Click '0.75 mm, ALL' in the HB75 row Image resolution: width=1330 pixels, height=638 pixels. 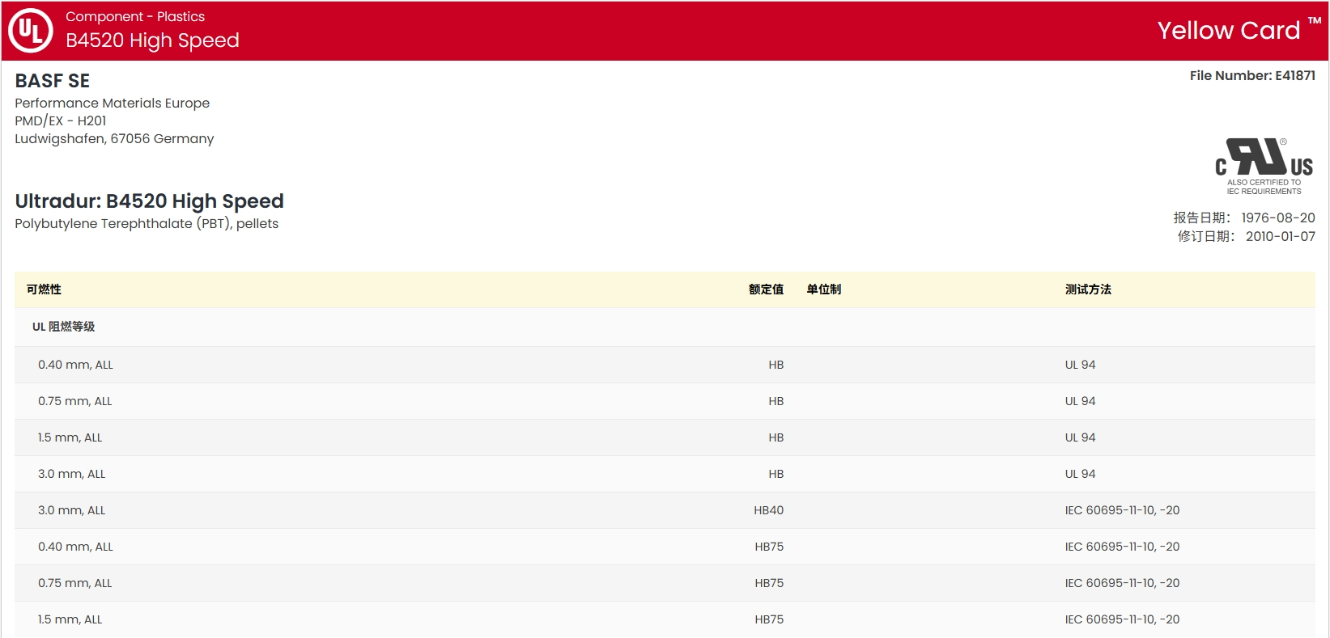pos(74,583)
